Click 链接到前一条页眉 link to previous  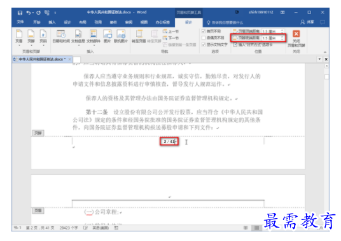(179, 45)
